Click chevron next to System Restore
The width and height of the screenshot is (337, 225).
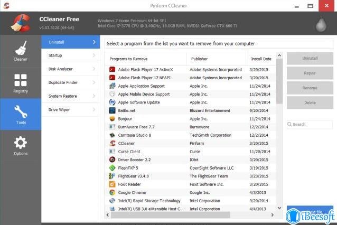tap(94, 96)
